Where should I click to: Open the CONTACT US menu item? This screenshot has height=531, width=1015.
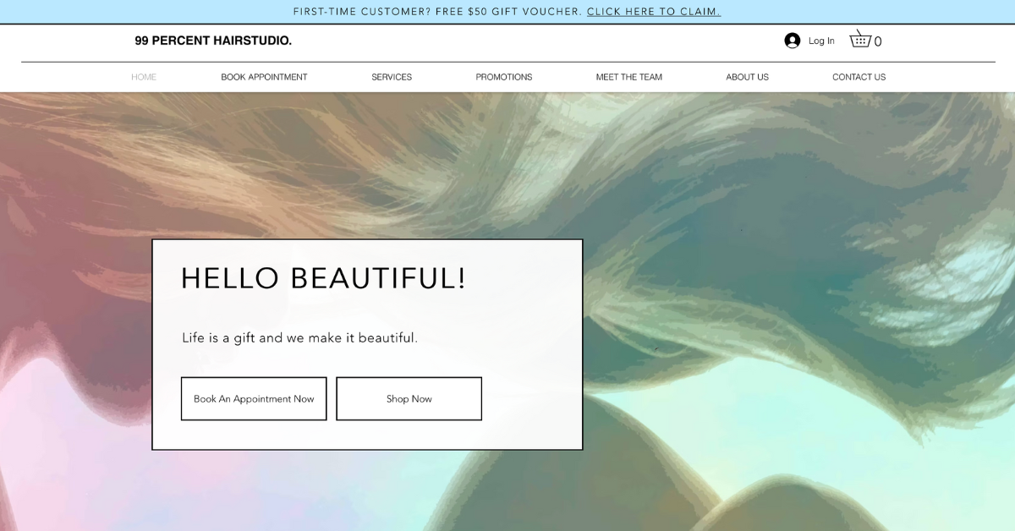click(x=859, y=77)
